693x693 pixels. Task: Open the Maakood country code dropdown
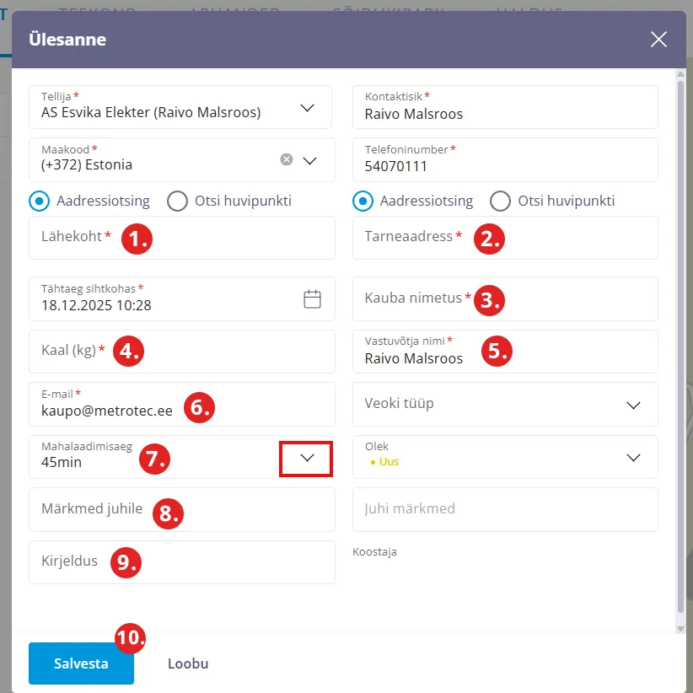click(x=309, y=160)
